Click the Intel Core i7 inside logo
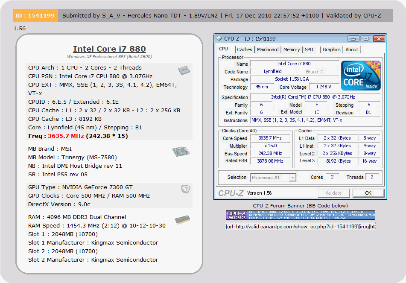The width and height of the screenshot is (406, 283). (x=361, y=76)
